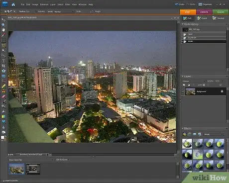Viewport: 229px width, 183px height.
Task: Click the city photo thumbnail in Project Bin
Action: [16, 169]
